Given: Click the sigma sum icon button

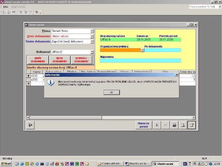Looking at the screenshot, I should [157, 125].
